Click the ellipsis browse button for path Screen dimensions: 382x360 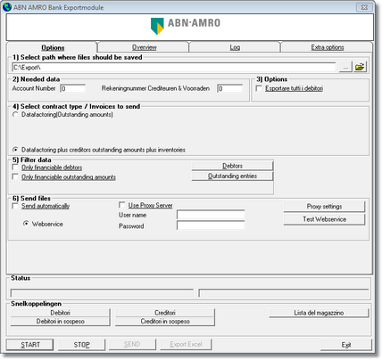345,67
